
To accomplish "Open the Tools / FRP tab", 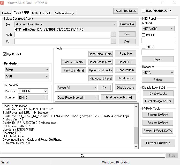I will (x=21, y=13).
